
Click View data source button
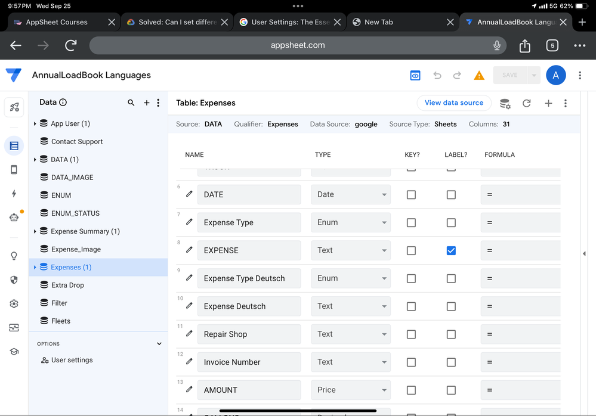pyautogui.click(x=454, y=103)
